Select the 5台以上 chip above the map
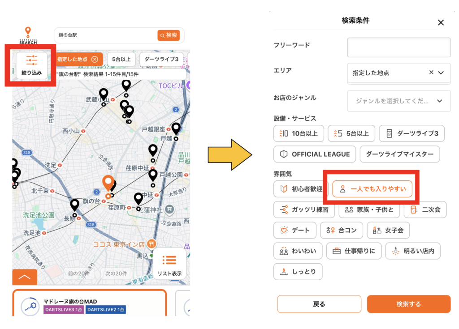Screen dimensions: 459x329 122,59
